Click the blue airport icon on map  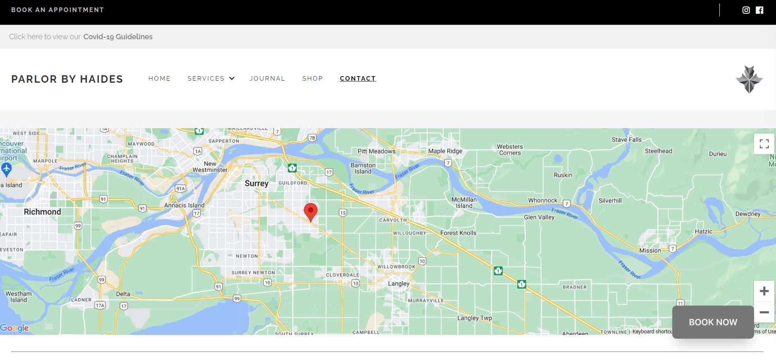(x=6, y=169)
